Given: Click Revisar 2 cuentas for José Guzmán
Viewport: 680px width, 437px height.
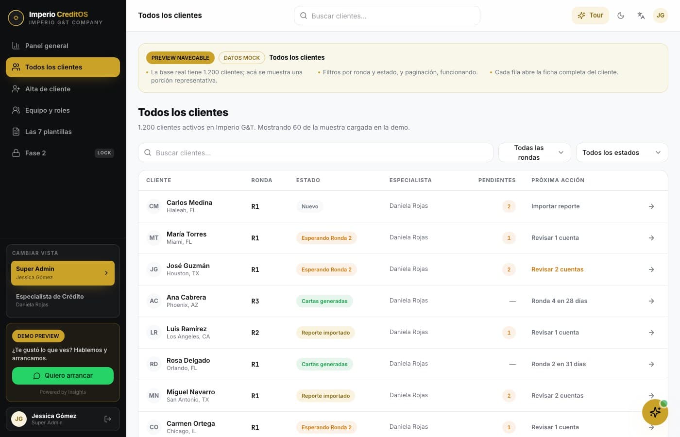Looking at the screenshot, I should (557, 269).
